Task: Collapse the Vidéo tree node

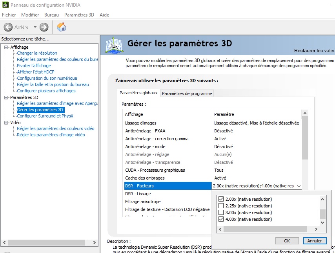Action: tap(6, 123)
